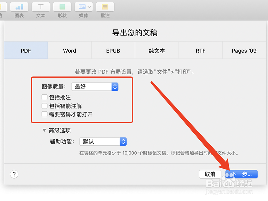Click the help question mark icon
268x201 pixels.
[x=14, y=174]
